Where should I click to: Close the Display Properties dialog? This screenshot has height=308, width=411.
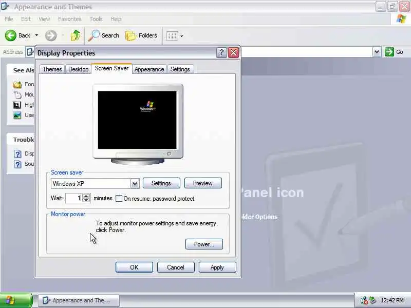pyautogui.click(x=233, y=53)
